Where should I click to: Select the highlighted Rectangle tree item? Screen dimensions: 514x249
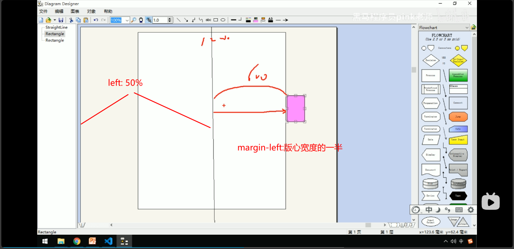click(x=55, y=34)
